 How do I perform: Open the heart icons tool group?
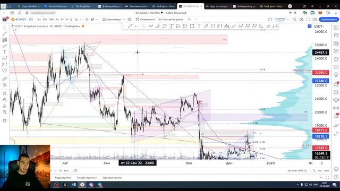5,71
